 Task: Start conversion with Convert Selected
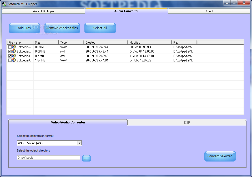pos(220,156)
